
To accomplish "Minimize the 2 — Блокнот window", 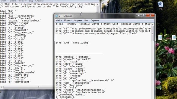I will 139,15.
